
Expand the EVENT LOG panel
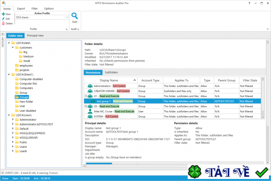point(3,173)
